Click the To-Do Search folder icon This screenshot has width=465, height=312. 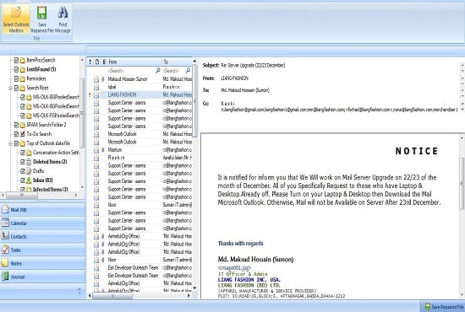23,134
